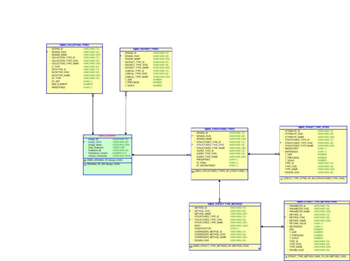Click DT_REF column in DMRS_COLLECTION_TYPES
This screenshot has height=261, width=350.
[x=56, y=81]
